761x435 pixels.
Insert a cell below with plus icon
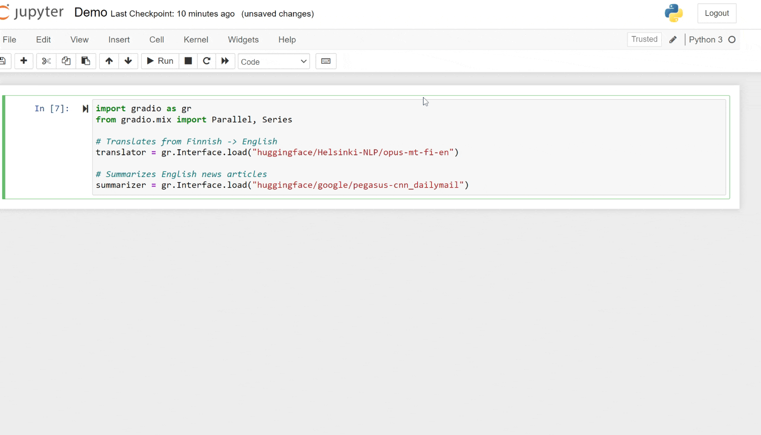click(x=24, y=61)
